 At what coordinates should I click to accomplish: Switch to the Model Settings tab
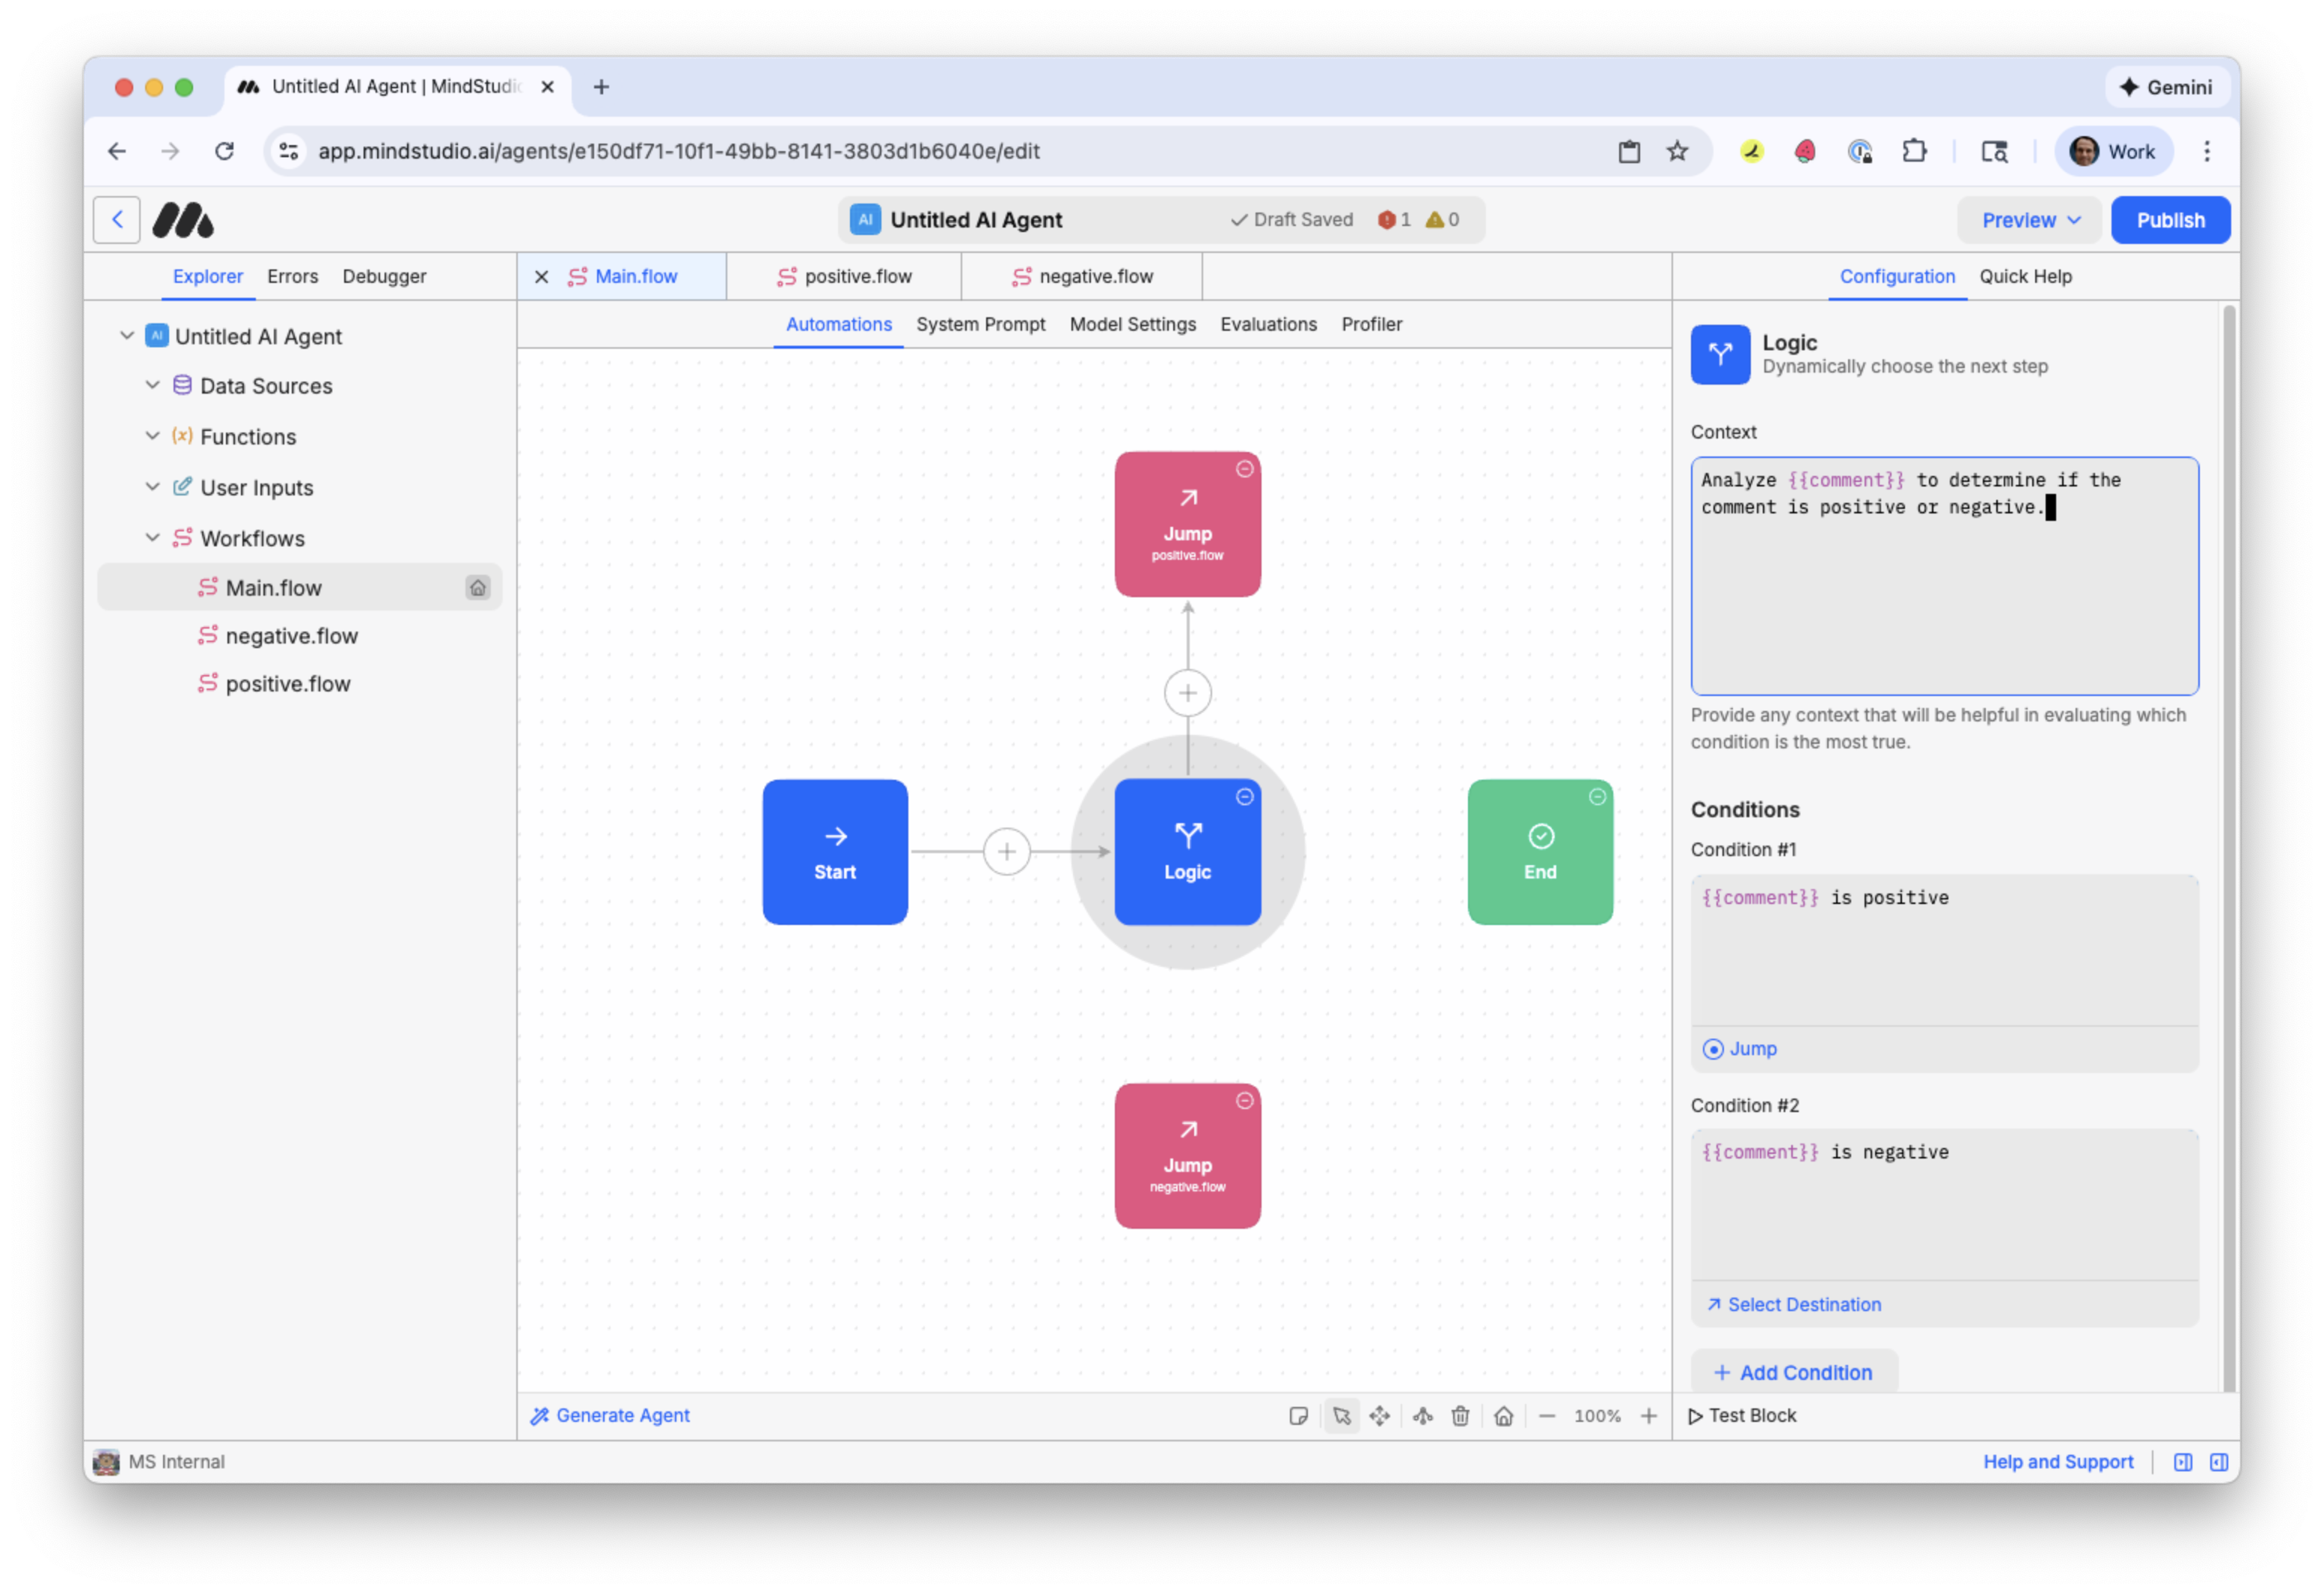[1132, 324]
